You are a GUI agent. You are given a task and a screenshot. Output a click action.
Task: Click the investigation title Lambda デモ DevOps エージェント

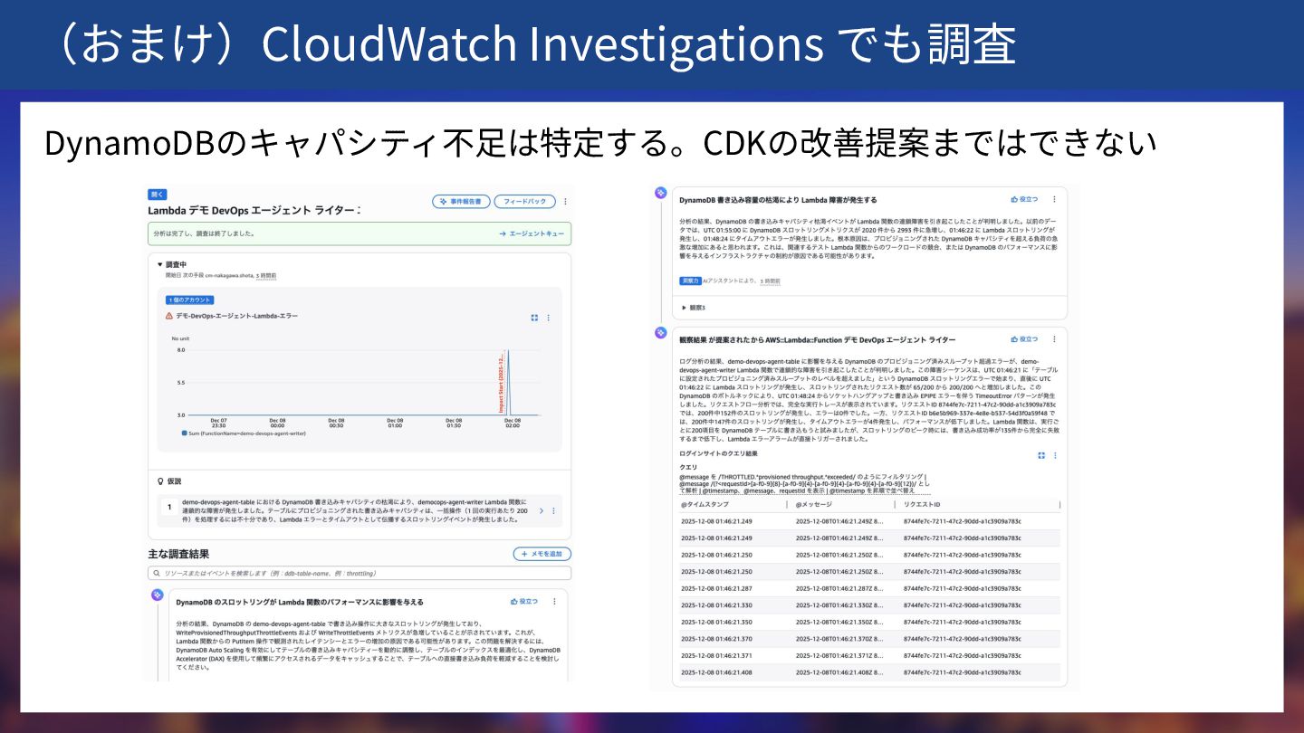coord(254,211)
